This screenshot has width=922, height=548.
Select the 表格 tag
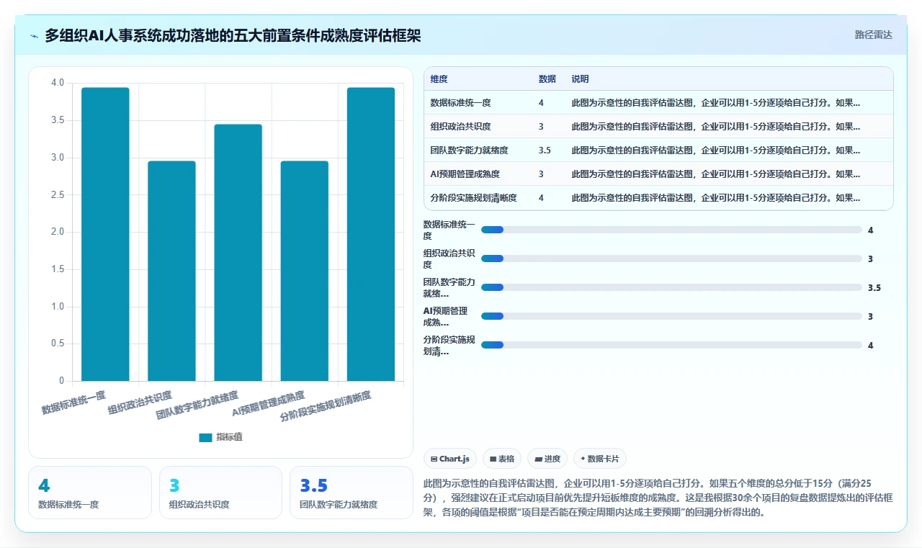502,459
